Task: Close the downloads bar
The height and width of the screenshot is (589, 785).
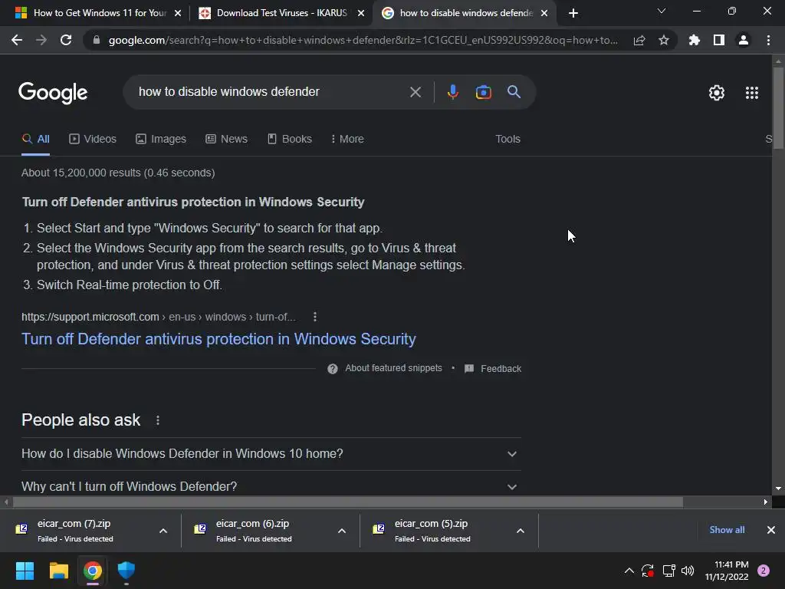Action: [771, 530]
